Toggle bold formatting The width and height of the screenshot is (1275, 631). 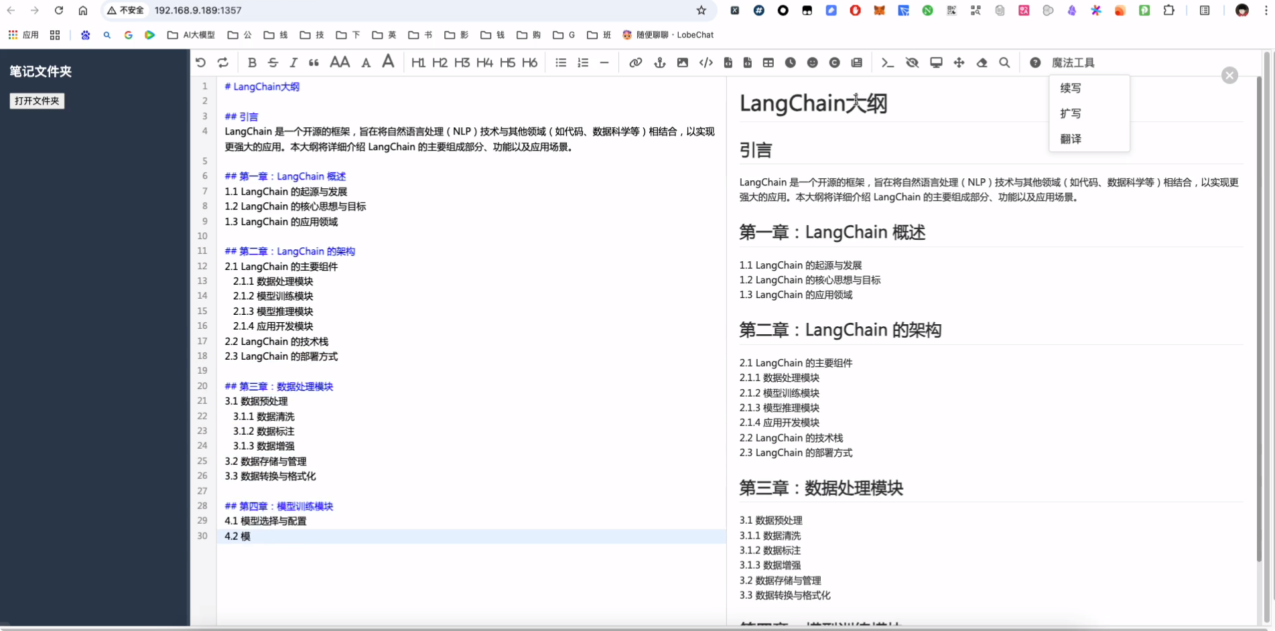pos(252,62)
